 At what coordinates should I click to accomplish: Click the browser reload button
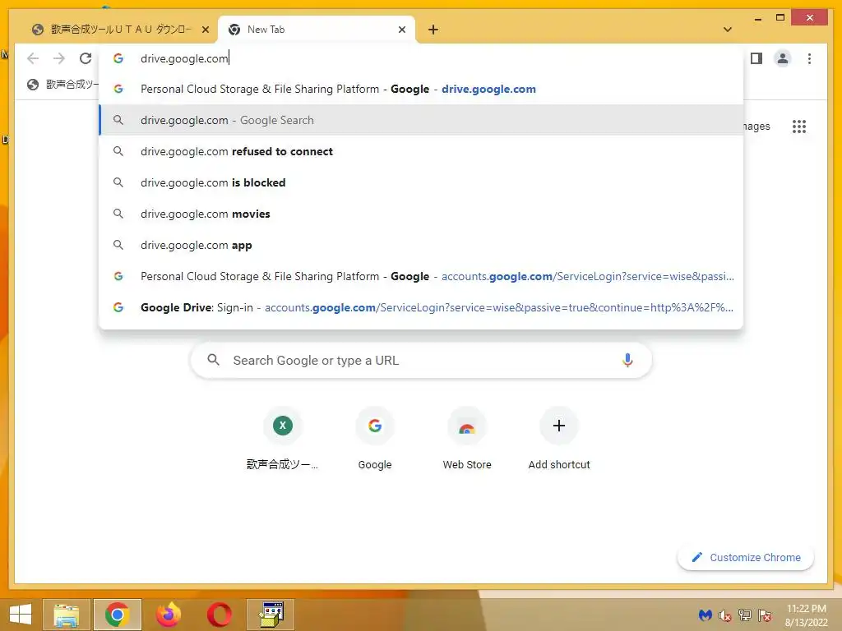pyautogui.click(x=86, y=58)
